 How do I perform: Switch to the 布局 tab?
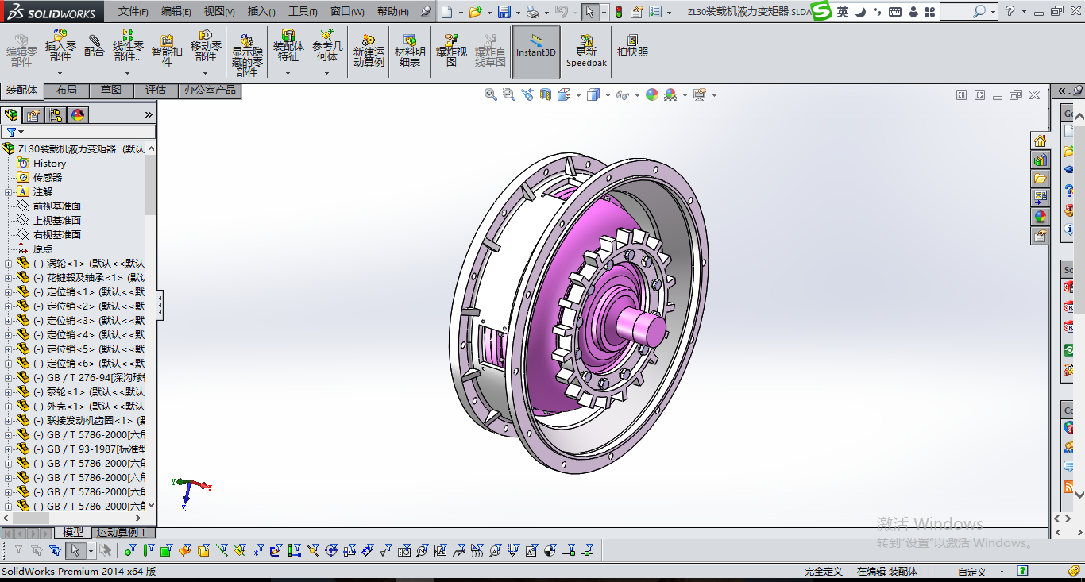(67, 91)
